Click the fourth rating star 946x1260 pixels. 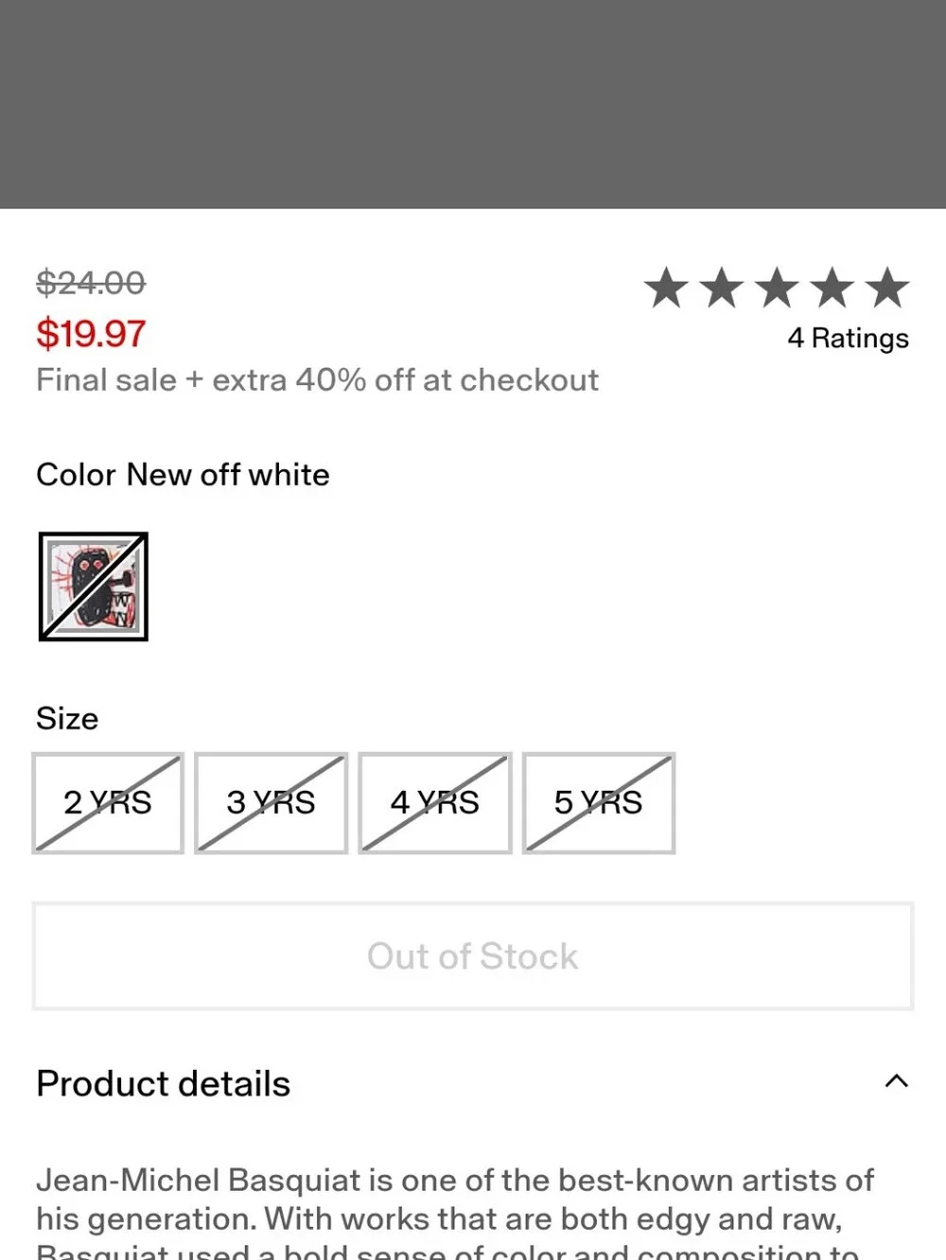click(x=832, y=288)
